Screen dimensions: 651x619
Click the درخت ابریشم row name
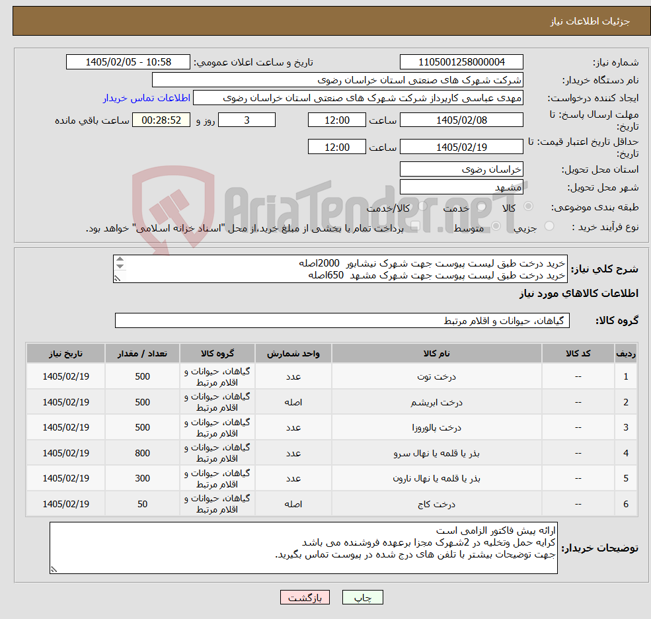pyautogui.click(x=436, y=402)
